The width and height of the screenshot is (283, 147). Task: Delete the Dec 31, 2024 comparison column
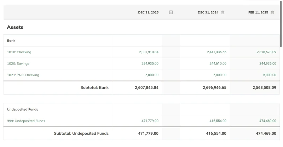pyautogui.click(x=223, y=12)
